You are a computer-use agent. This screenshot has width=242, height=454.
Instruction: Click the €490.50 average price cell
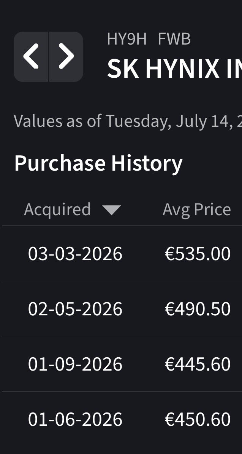[x=198, y=309]
